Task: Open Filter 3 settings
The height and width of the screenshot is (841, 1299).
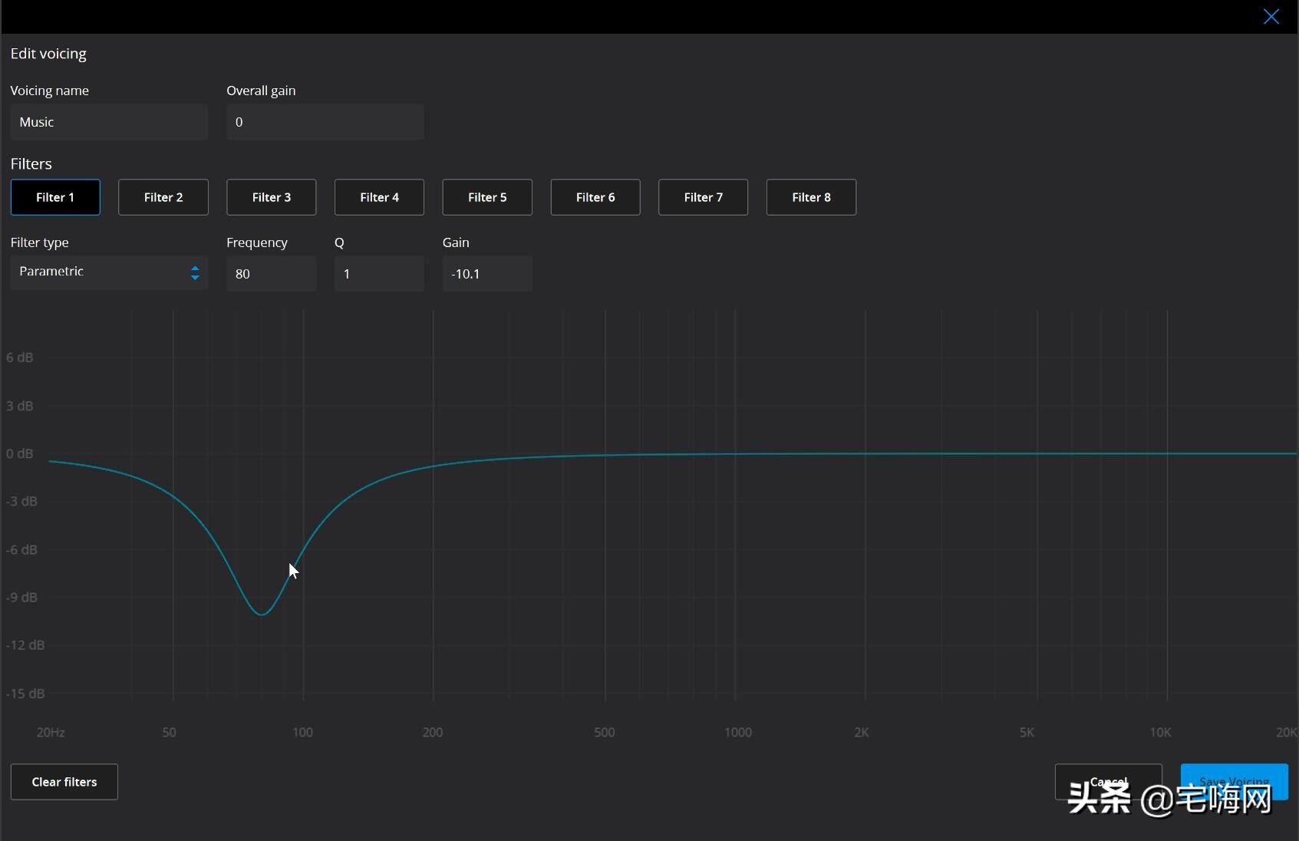Action: (272, 197)
